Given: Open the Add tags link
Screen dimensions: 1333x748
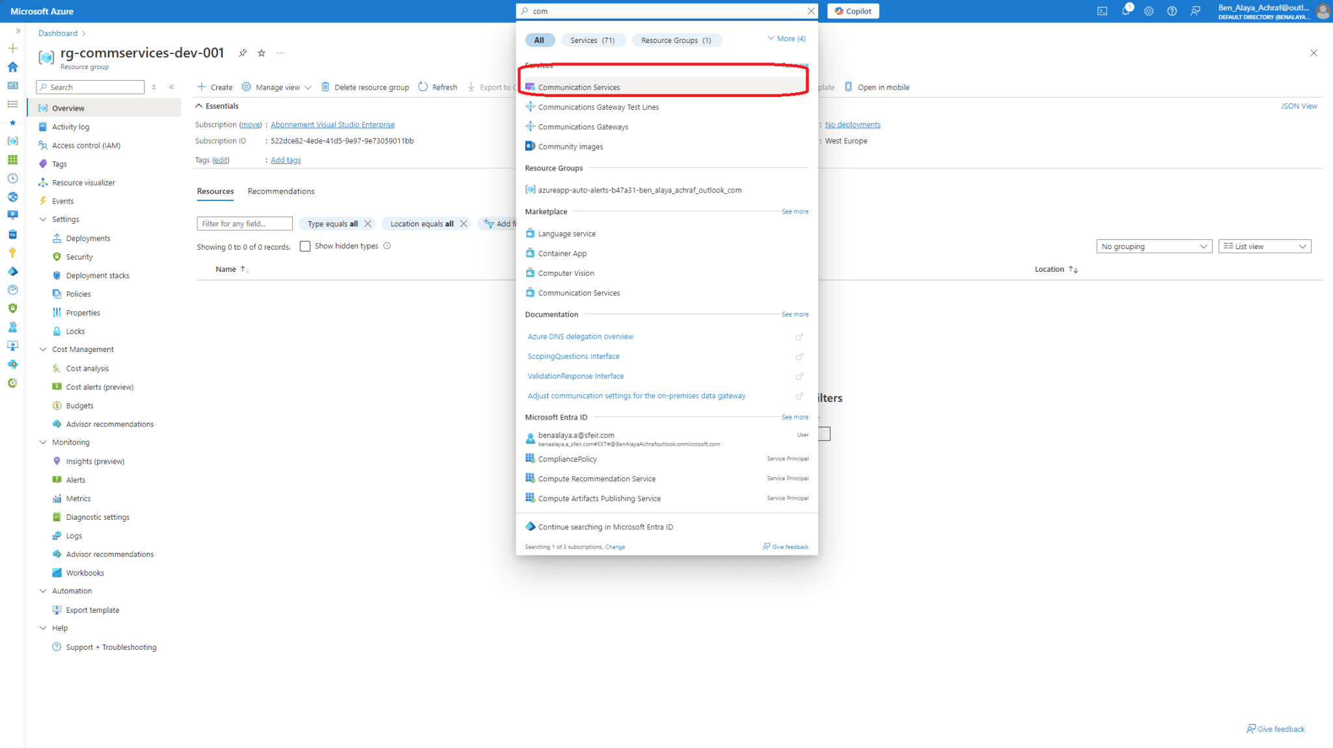Looking at the screenshot, I should point(285,159).
